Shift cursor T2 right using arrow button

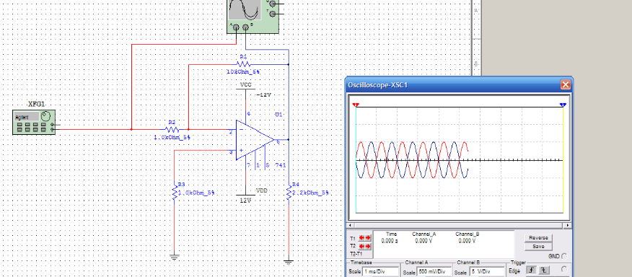[x=368, y=246]
